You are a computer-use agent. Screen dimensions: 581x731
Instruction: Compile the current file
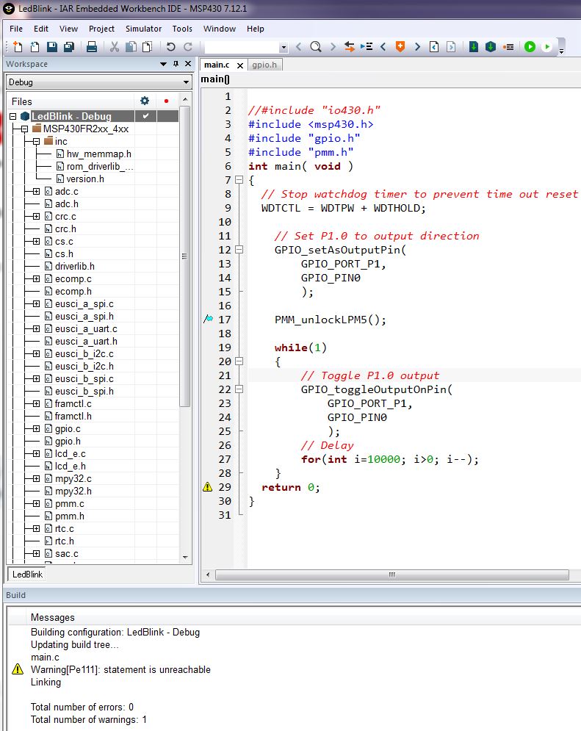click(473, 46)
